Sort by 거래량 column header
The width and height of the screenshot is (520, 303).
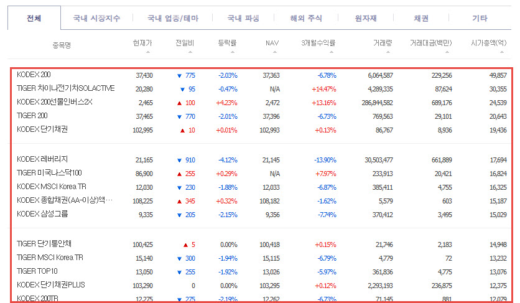383,43
